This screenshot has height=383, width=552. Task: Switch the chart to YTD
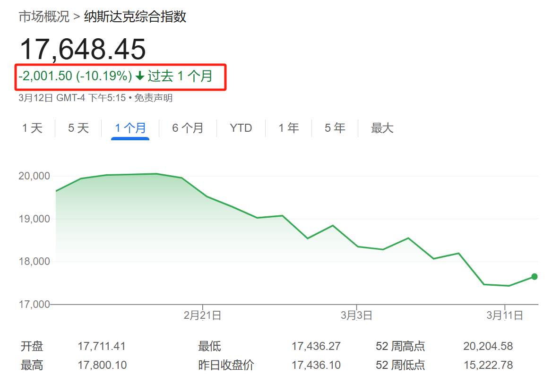[241, 128]
